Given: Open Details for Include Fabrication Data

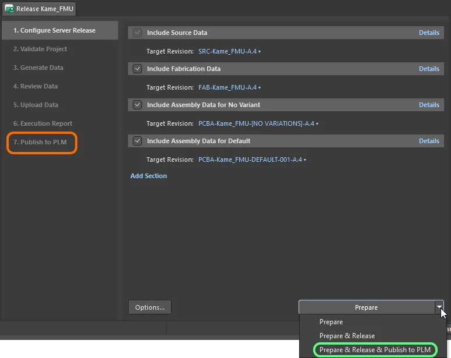Looking at the screenshot, I should 429,69.
